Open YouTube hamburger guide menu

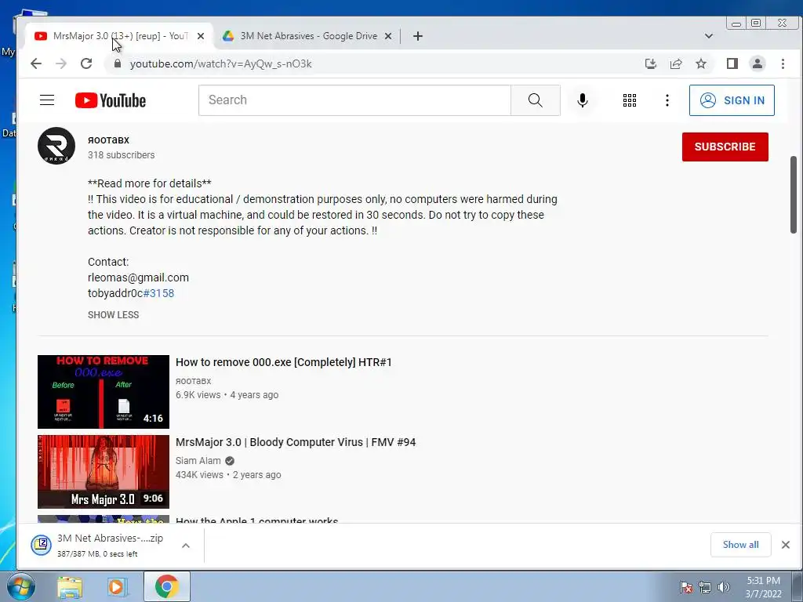coord(47,100)
